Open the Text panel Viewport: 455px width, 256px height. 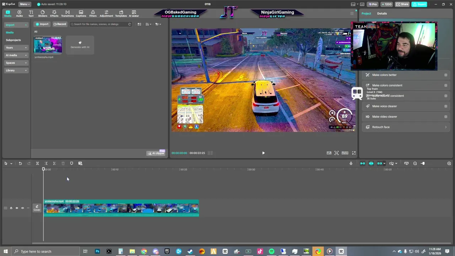pyautogui.click(x=31, y=14)
